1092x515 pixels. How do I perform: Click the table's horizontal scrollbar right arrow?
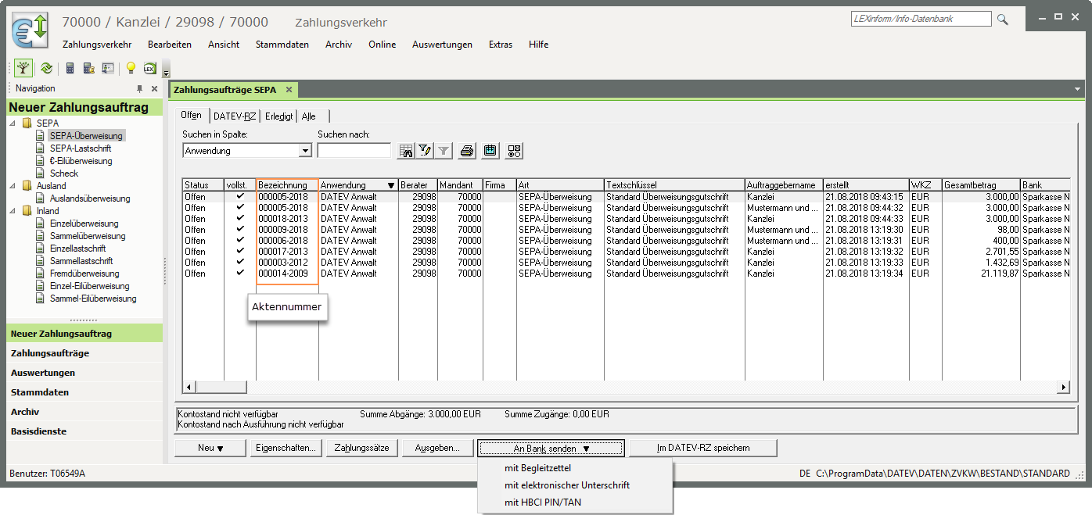[1062, 387]
